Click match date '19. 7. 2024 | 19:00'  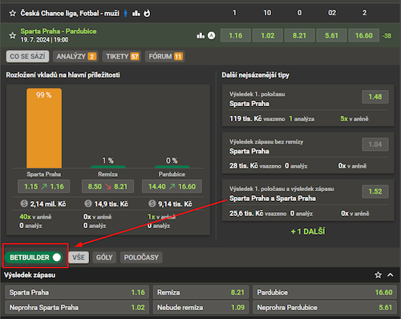[x=44, y=39]
